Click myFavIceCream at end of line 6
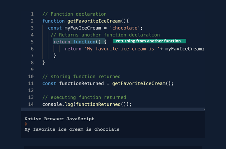This screenshot has width=226, height=149. pyautogui.click(x=183, y=49)
